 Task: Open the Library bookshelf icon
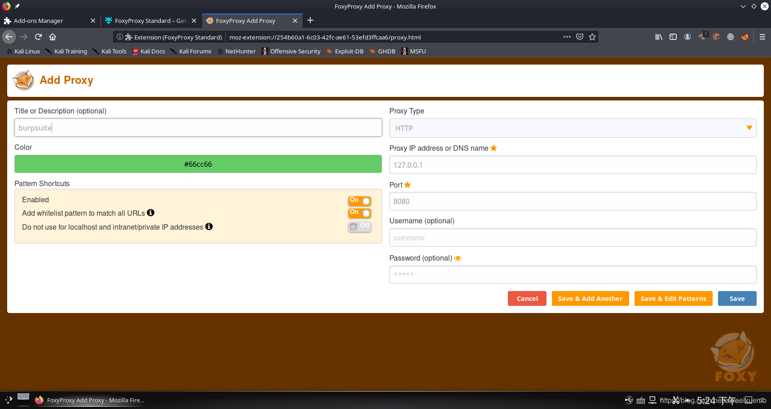[659, 37]
